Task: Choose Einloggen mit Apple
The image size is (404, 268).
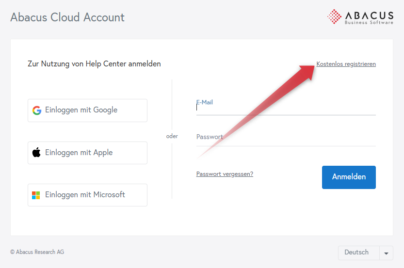Action: click(87, 153)
